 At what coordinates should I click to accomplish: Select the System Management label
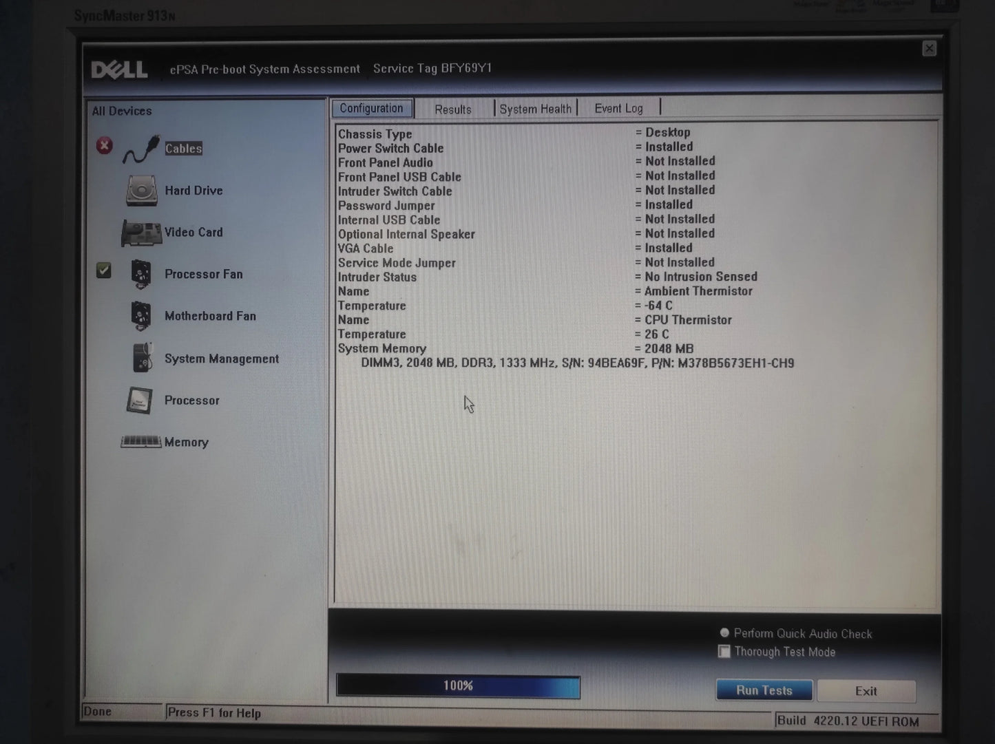(222, 359)
